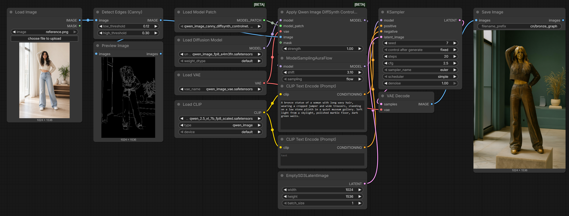
Task: Increase low_threshold with right arrow
Action: coord(156,26)
